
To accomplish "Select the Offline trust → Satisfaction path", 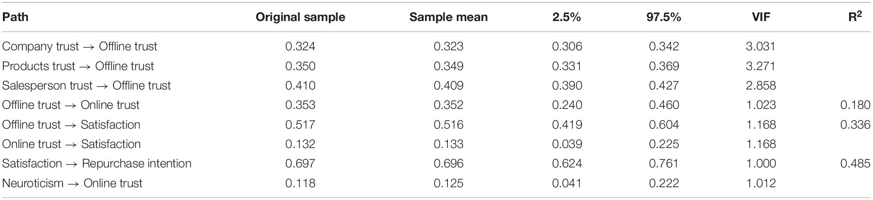I will click(x=71, y=125).
